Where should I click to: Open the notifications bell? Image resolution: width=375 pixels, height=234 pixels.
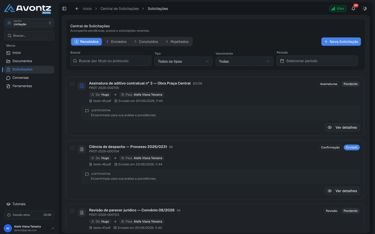tap(353, 9)
